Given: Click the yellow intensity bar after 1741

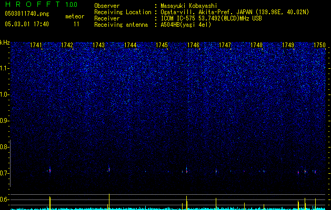Looking at the screenshot, I should [x=50, y=203].
